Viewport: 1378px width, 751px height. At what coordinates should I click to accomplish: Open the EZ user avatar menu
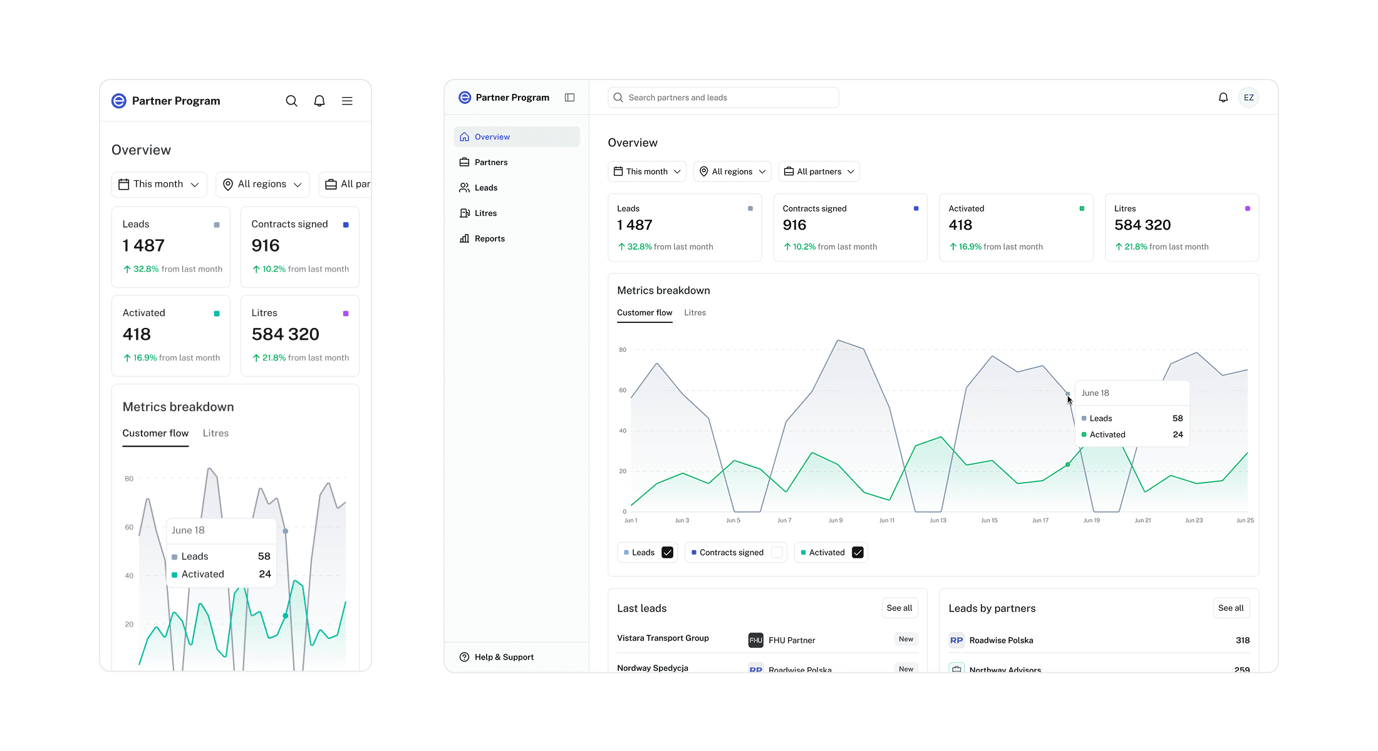tap(1248, 98)
